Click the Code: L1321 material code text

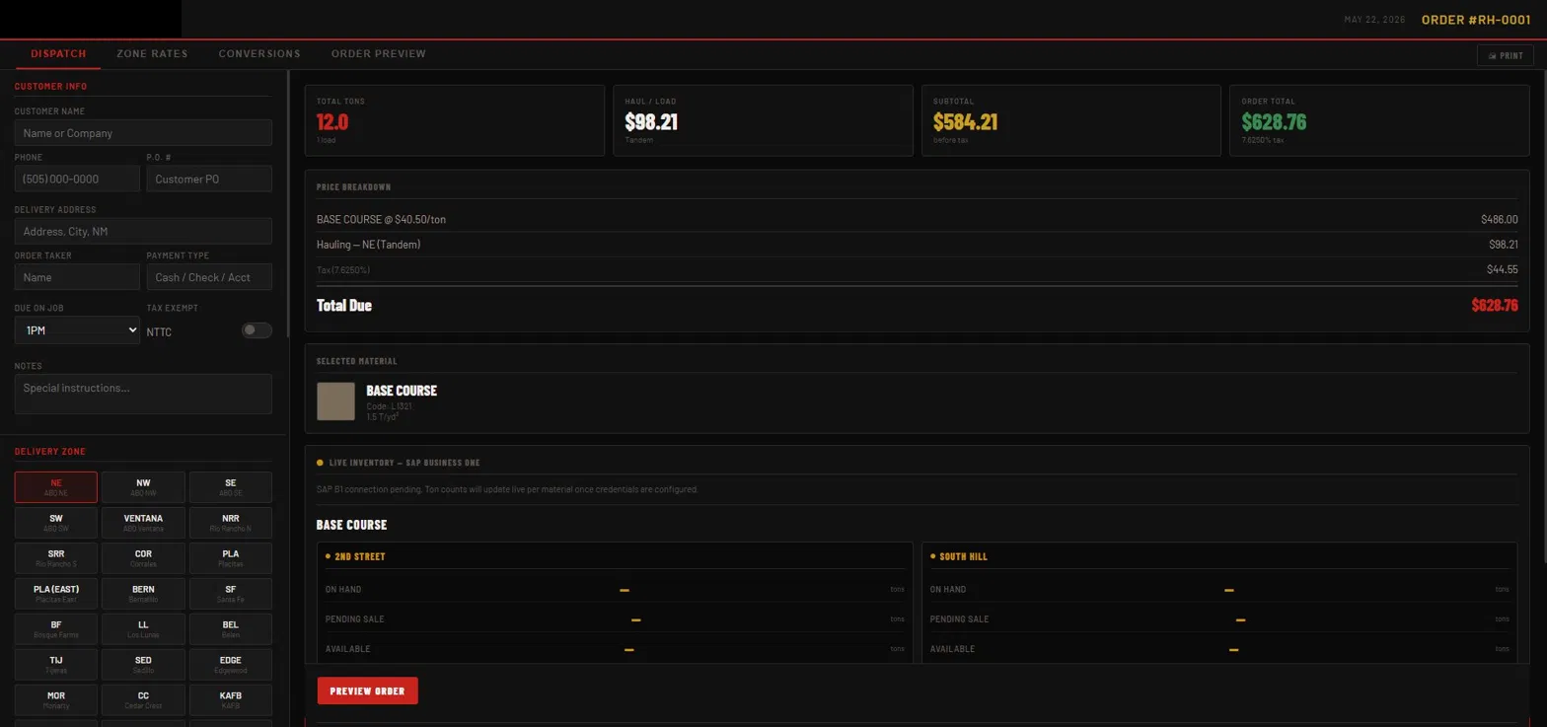pyautogui.click(x=389, y=406)
